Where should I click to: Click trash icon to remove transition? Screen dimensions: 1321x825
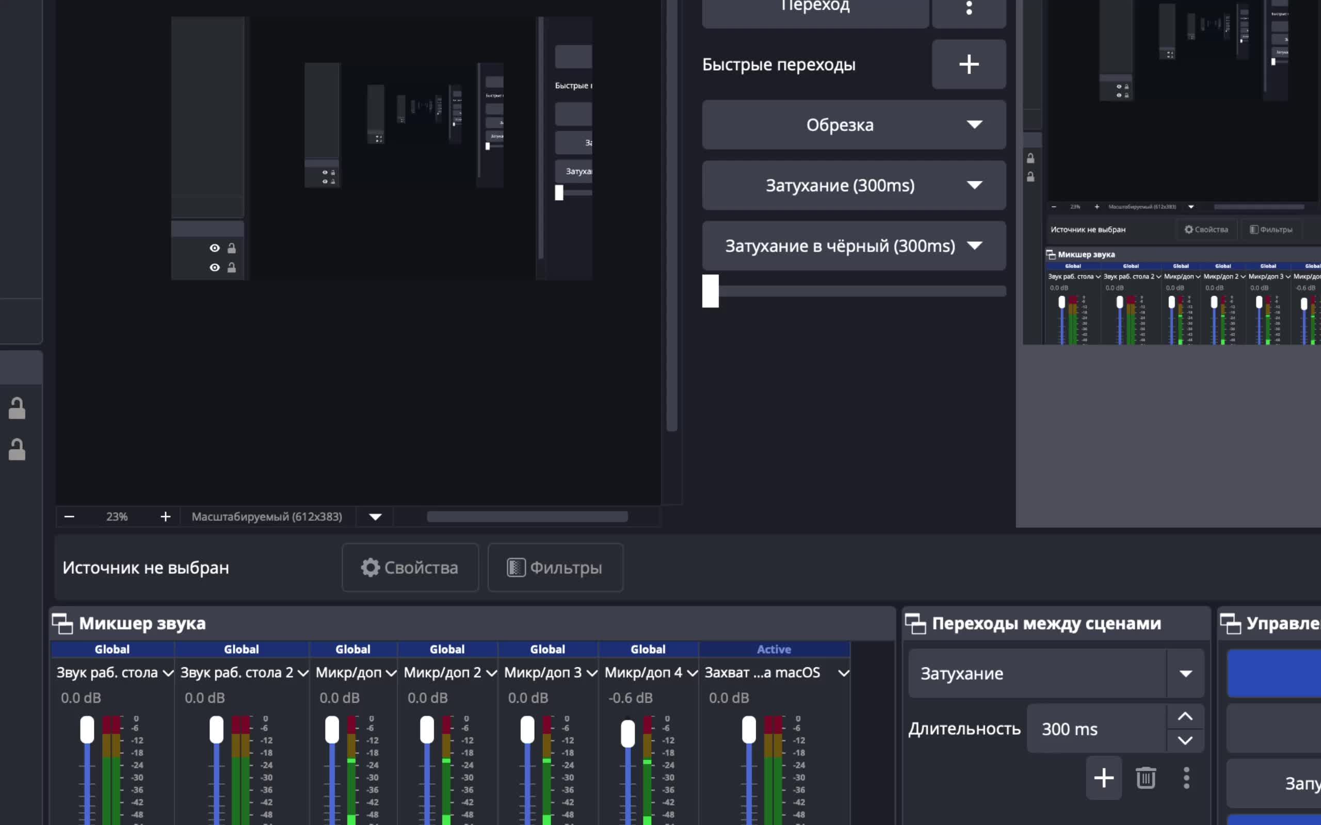point(1145,778)
